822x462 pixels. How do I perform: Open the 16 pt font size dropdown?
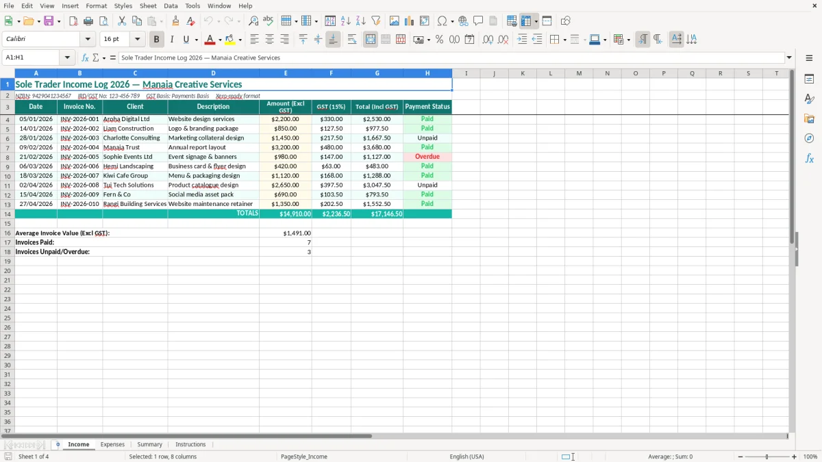click(138, 40)
